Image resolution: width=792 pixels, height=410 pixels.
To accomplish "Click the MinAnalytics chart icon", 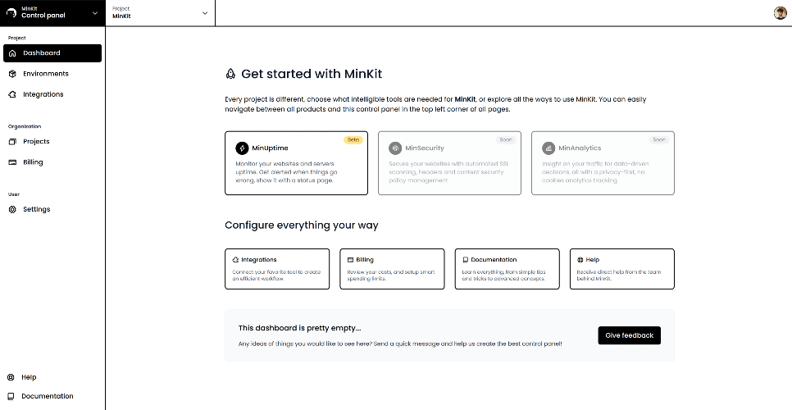I will point(548,148).
